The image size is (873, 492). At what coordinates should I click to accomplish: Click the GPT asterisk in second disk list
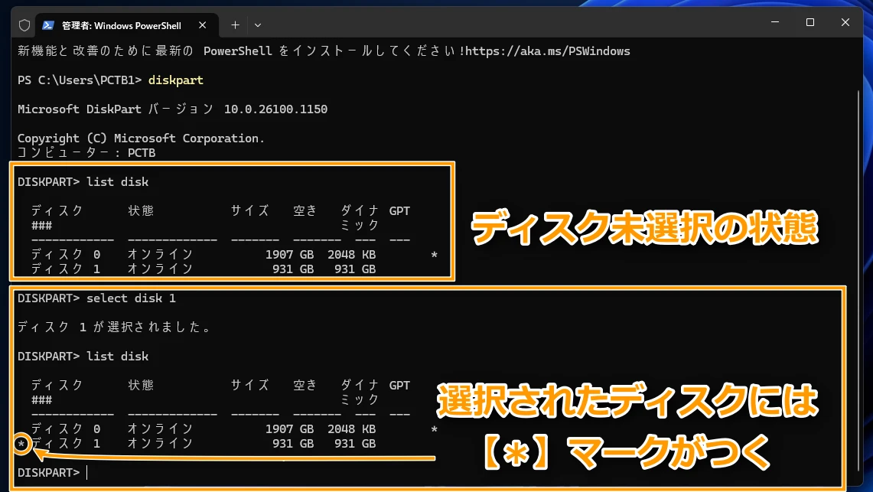(435, 429)
